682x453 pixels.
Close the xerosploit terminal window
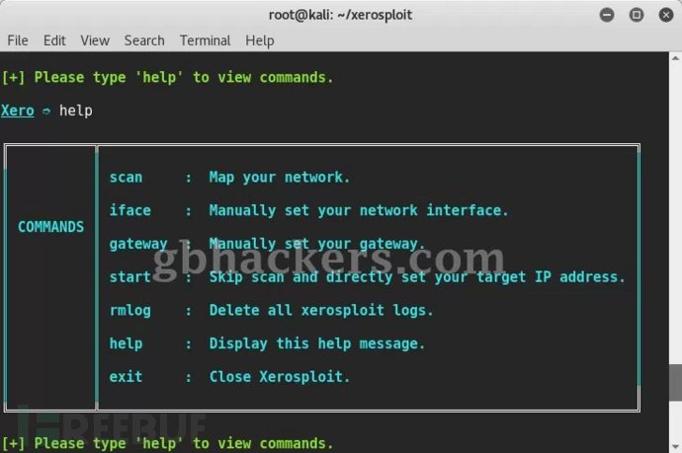tap(666, 15)
